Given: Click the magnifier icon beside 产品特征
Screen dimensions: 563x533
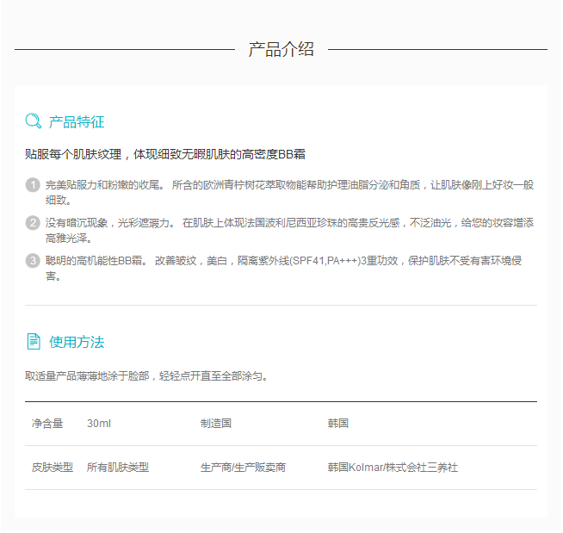Looking at the screenshot, I should (x=34, y=121).
